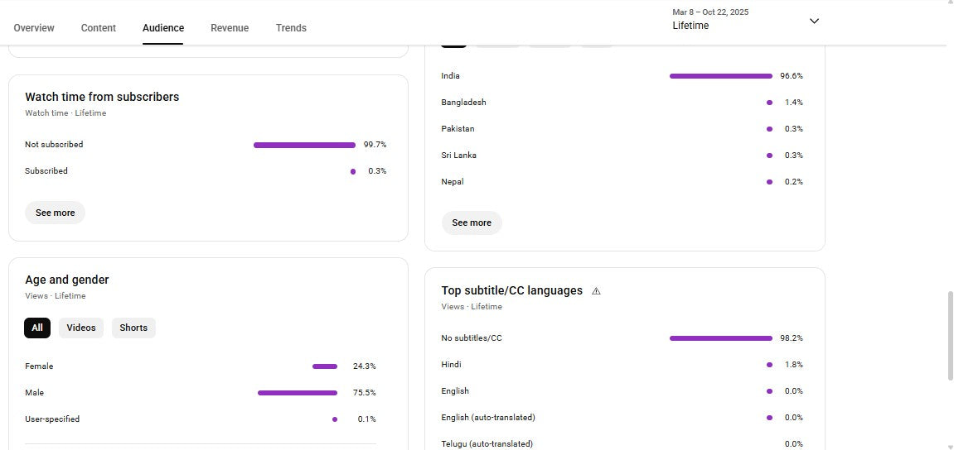The width and height of the screenshot is (954, 450).
Task: Click the warning icon beside Top subtitle/CC languages
Action: click(596, 291)
